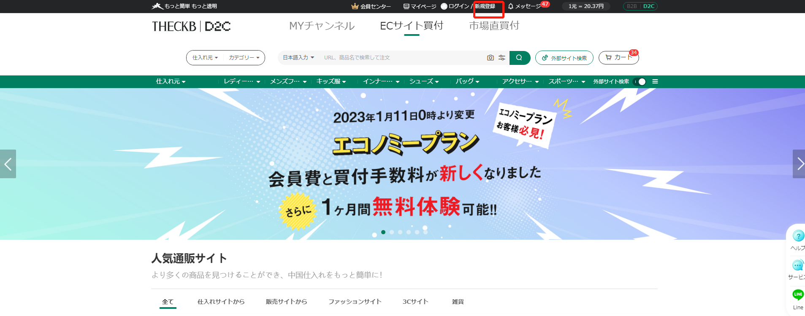Open the カート cart button
This screenshot has height=316, width=805.
coord(618,58)
